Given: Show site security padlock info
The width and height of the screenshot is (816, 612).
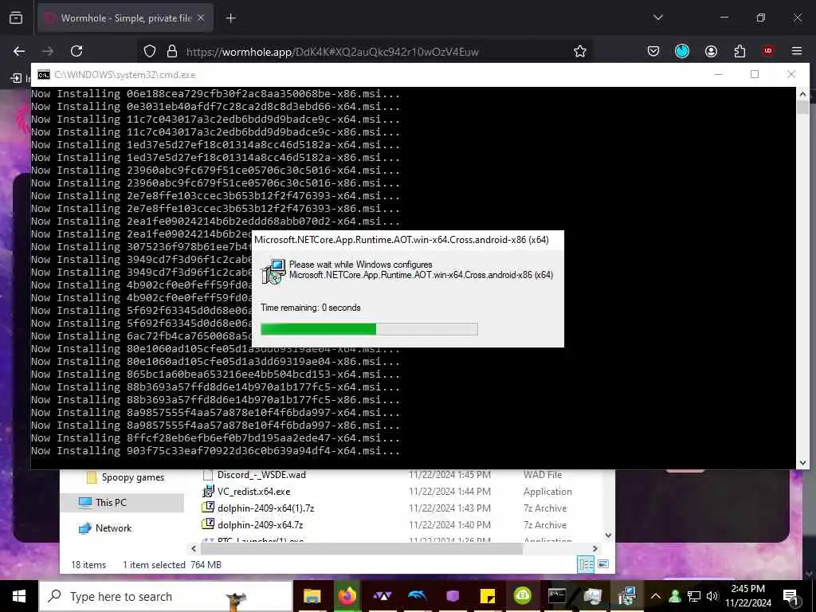Looking at the screenshot, I should click(172, 51).
